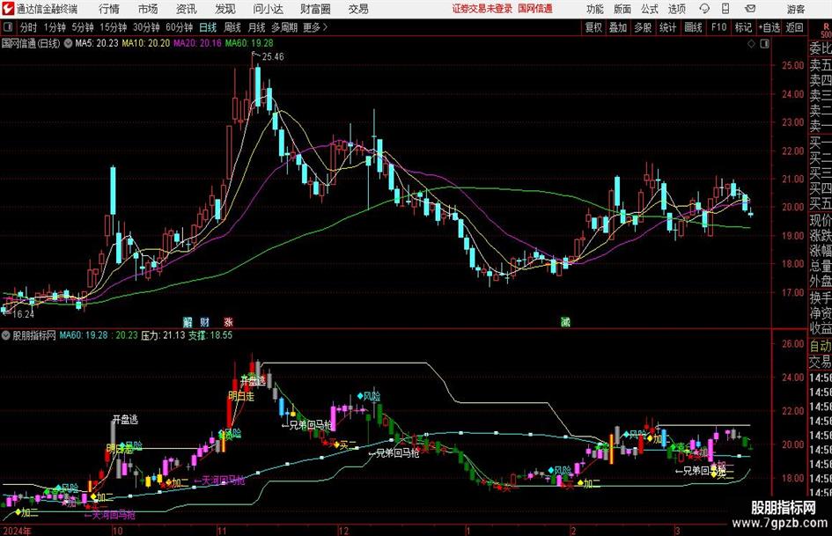This screenshot has height=536, width=832.
Task: Switch to the 15分钟 period
Action: click(113, 27)
